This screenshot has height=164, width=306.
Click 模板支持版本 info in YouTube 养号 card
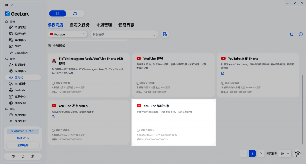coord(146,83)
